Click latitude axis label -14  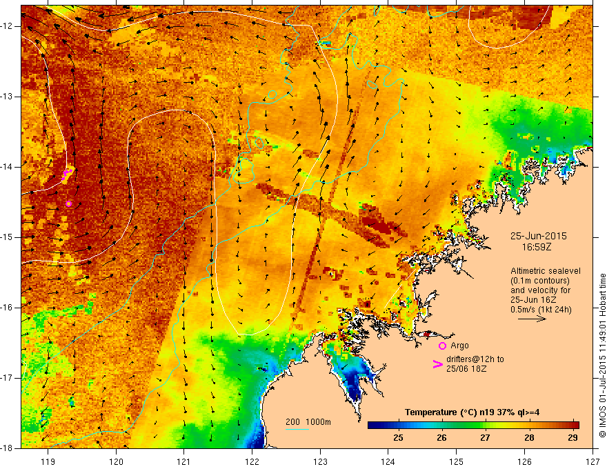click(x=7, y=167)
